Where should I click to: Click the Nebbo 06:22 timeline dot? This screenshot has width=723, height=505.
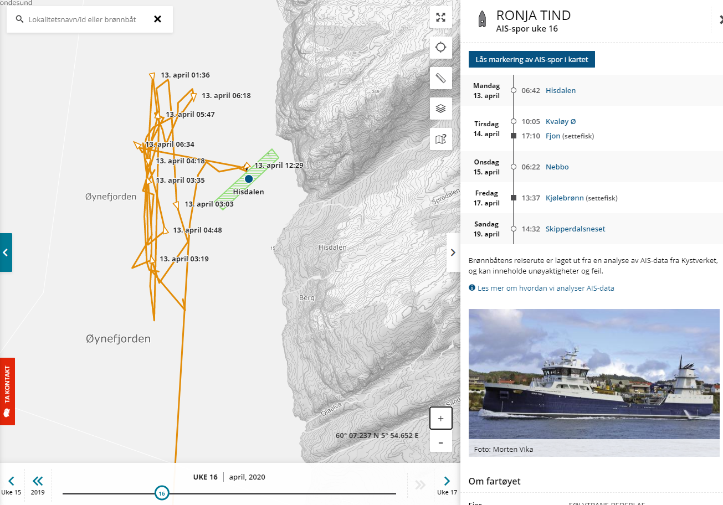click(514, 167)
